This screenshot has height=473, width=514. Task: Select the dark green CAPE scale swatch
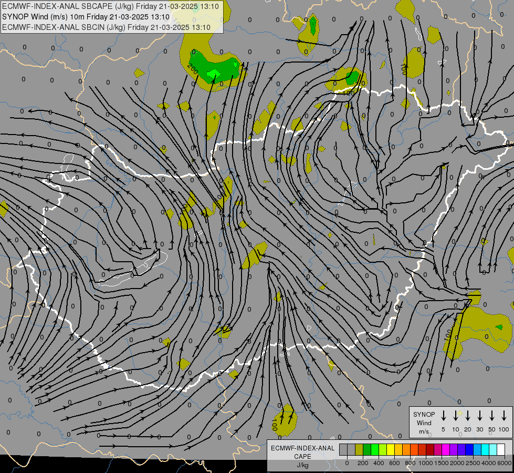367,450
